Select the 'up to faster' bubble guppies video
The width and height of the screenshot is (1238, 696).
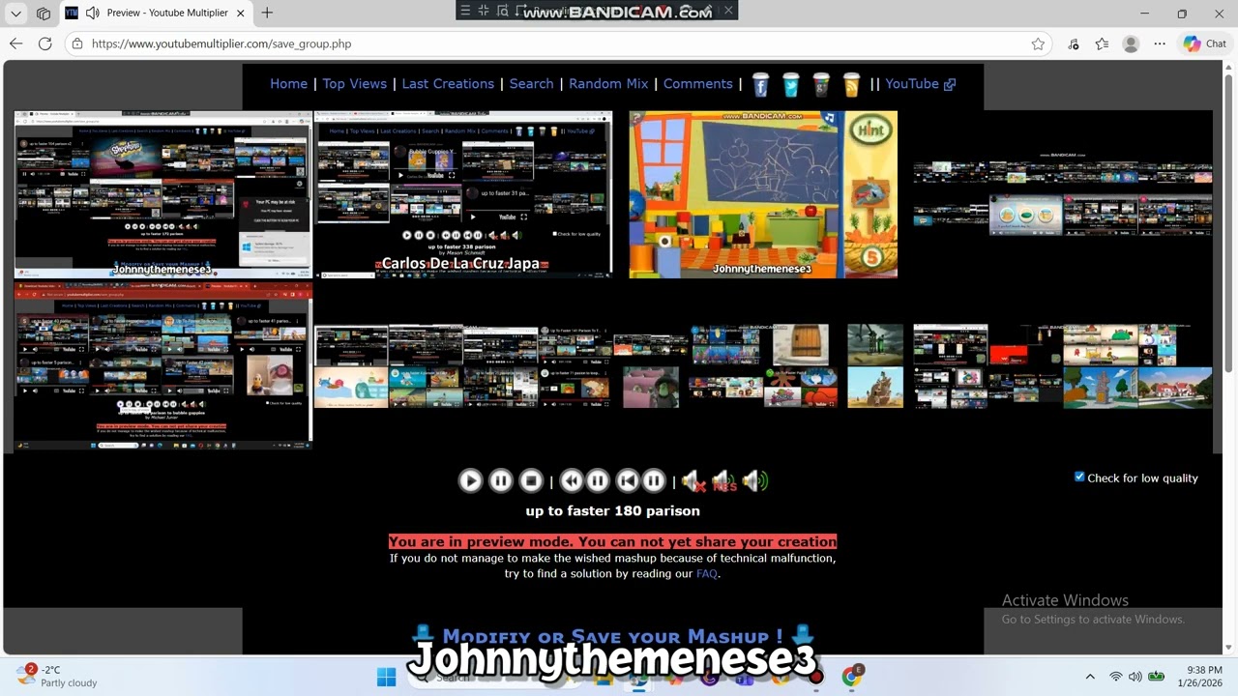(162, 365)
